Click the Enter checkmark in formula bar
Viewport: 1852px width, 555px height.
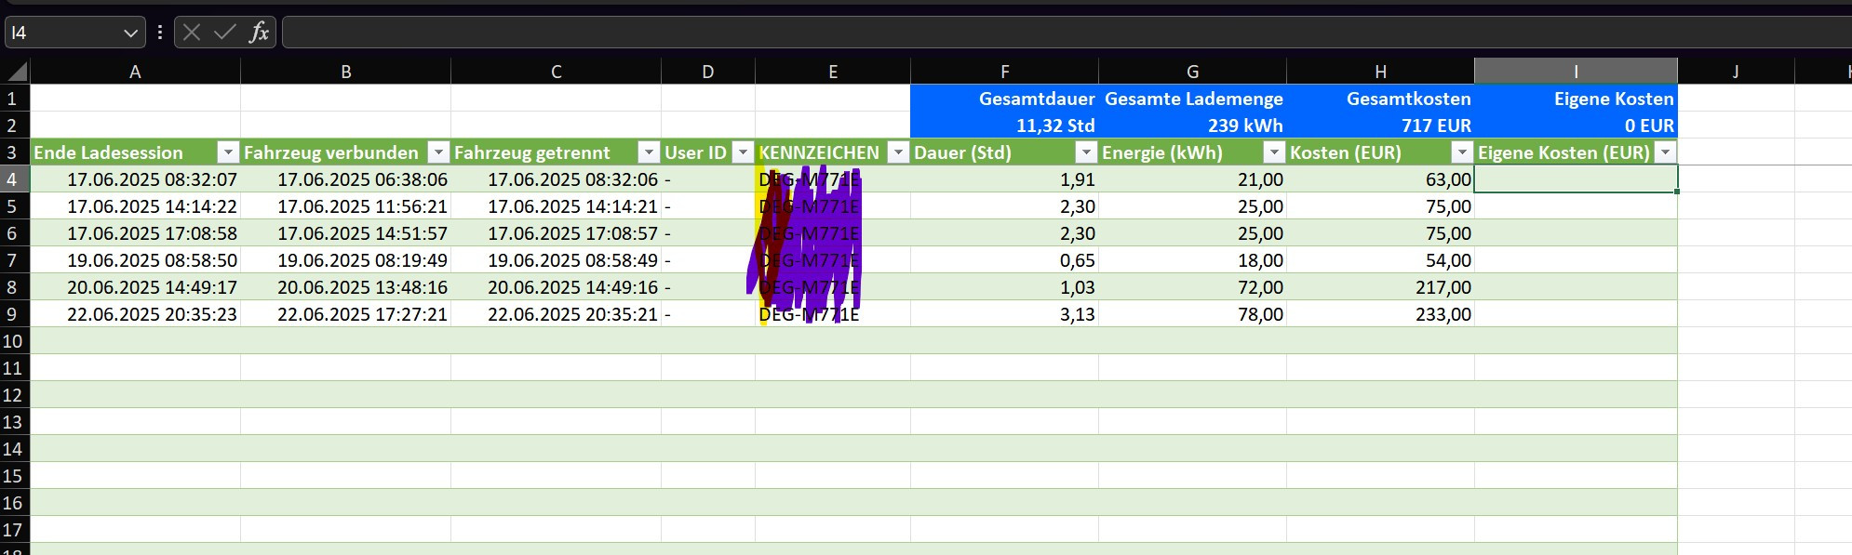224,33
